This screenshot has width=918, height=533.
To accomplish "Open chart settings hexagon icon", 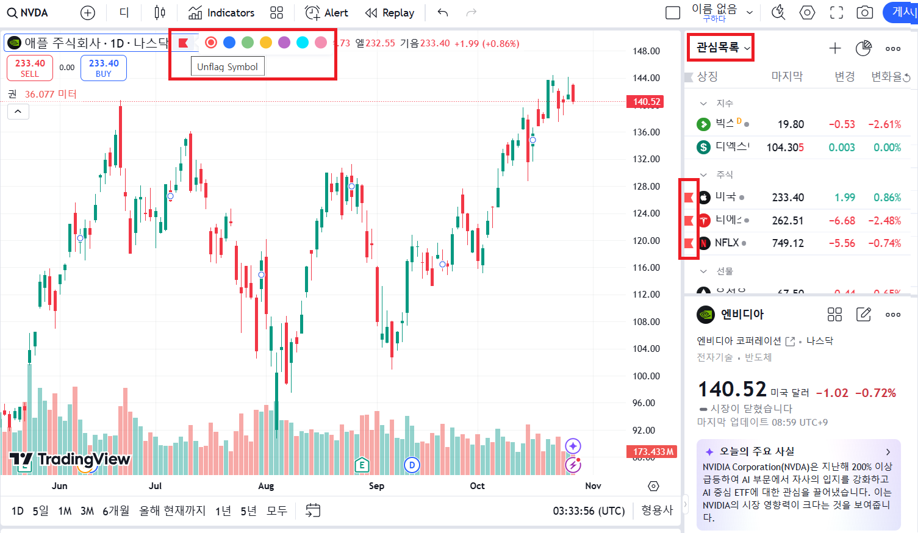I will coord(807,12).
